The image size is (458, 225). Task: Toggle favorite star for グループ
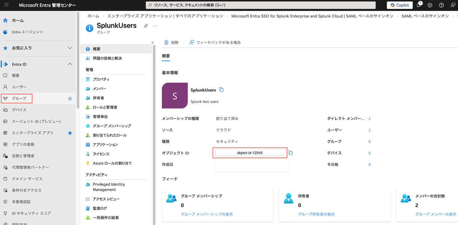[70, 98]
